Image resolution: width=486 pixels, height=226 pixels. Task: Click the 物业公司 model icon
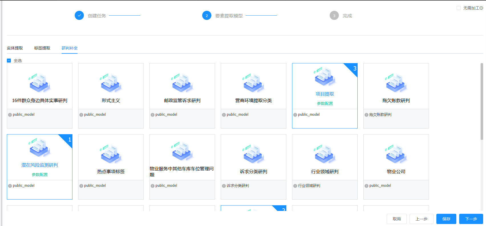tap(396, 154)
